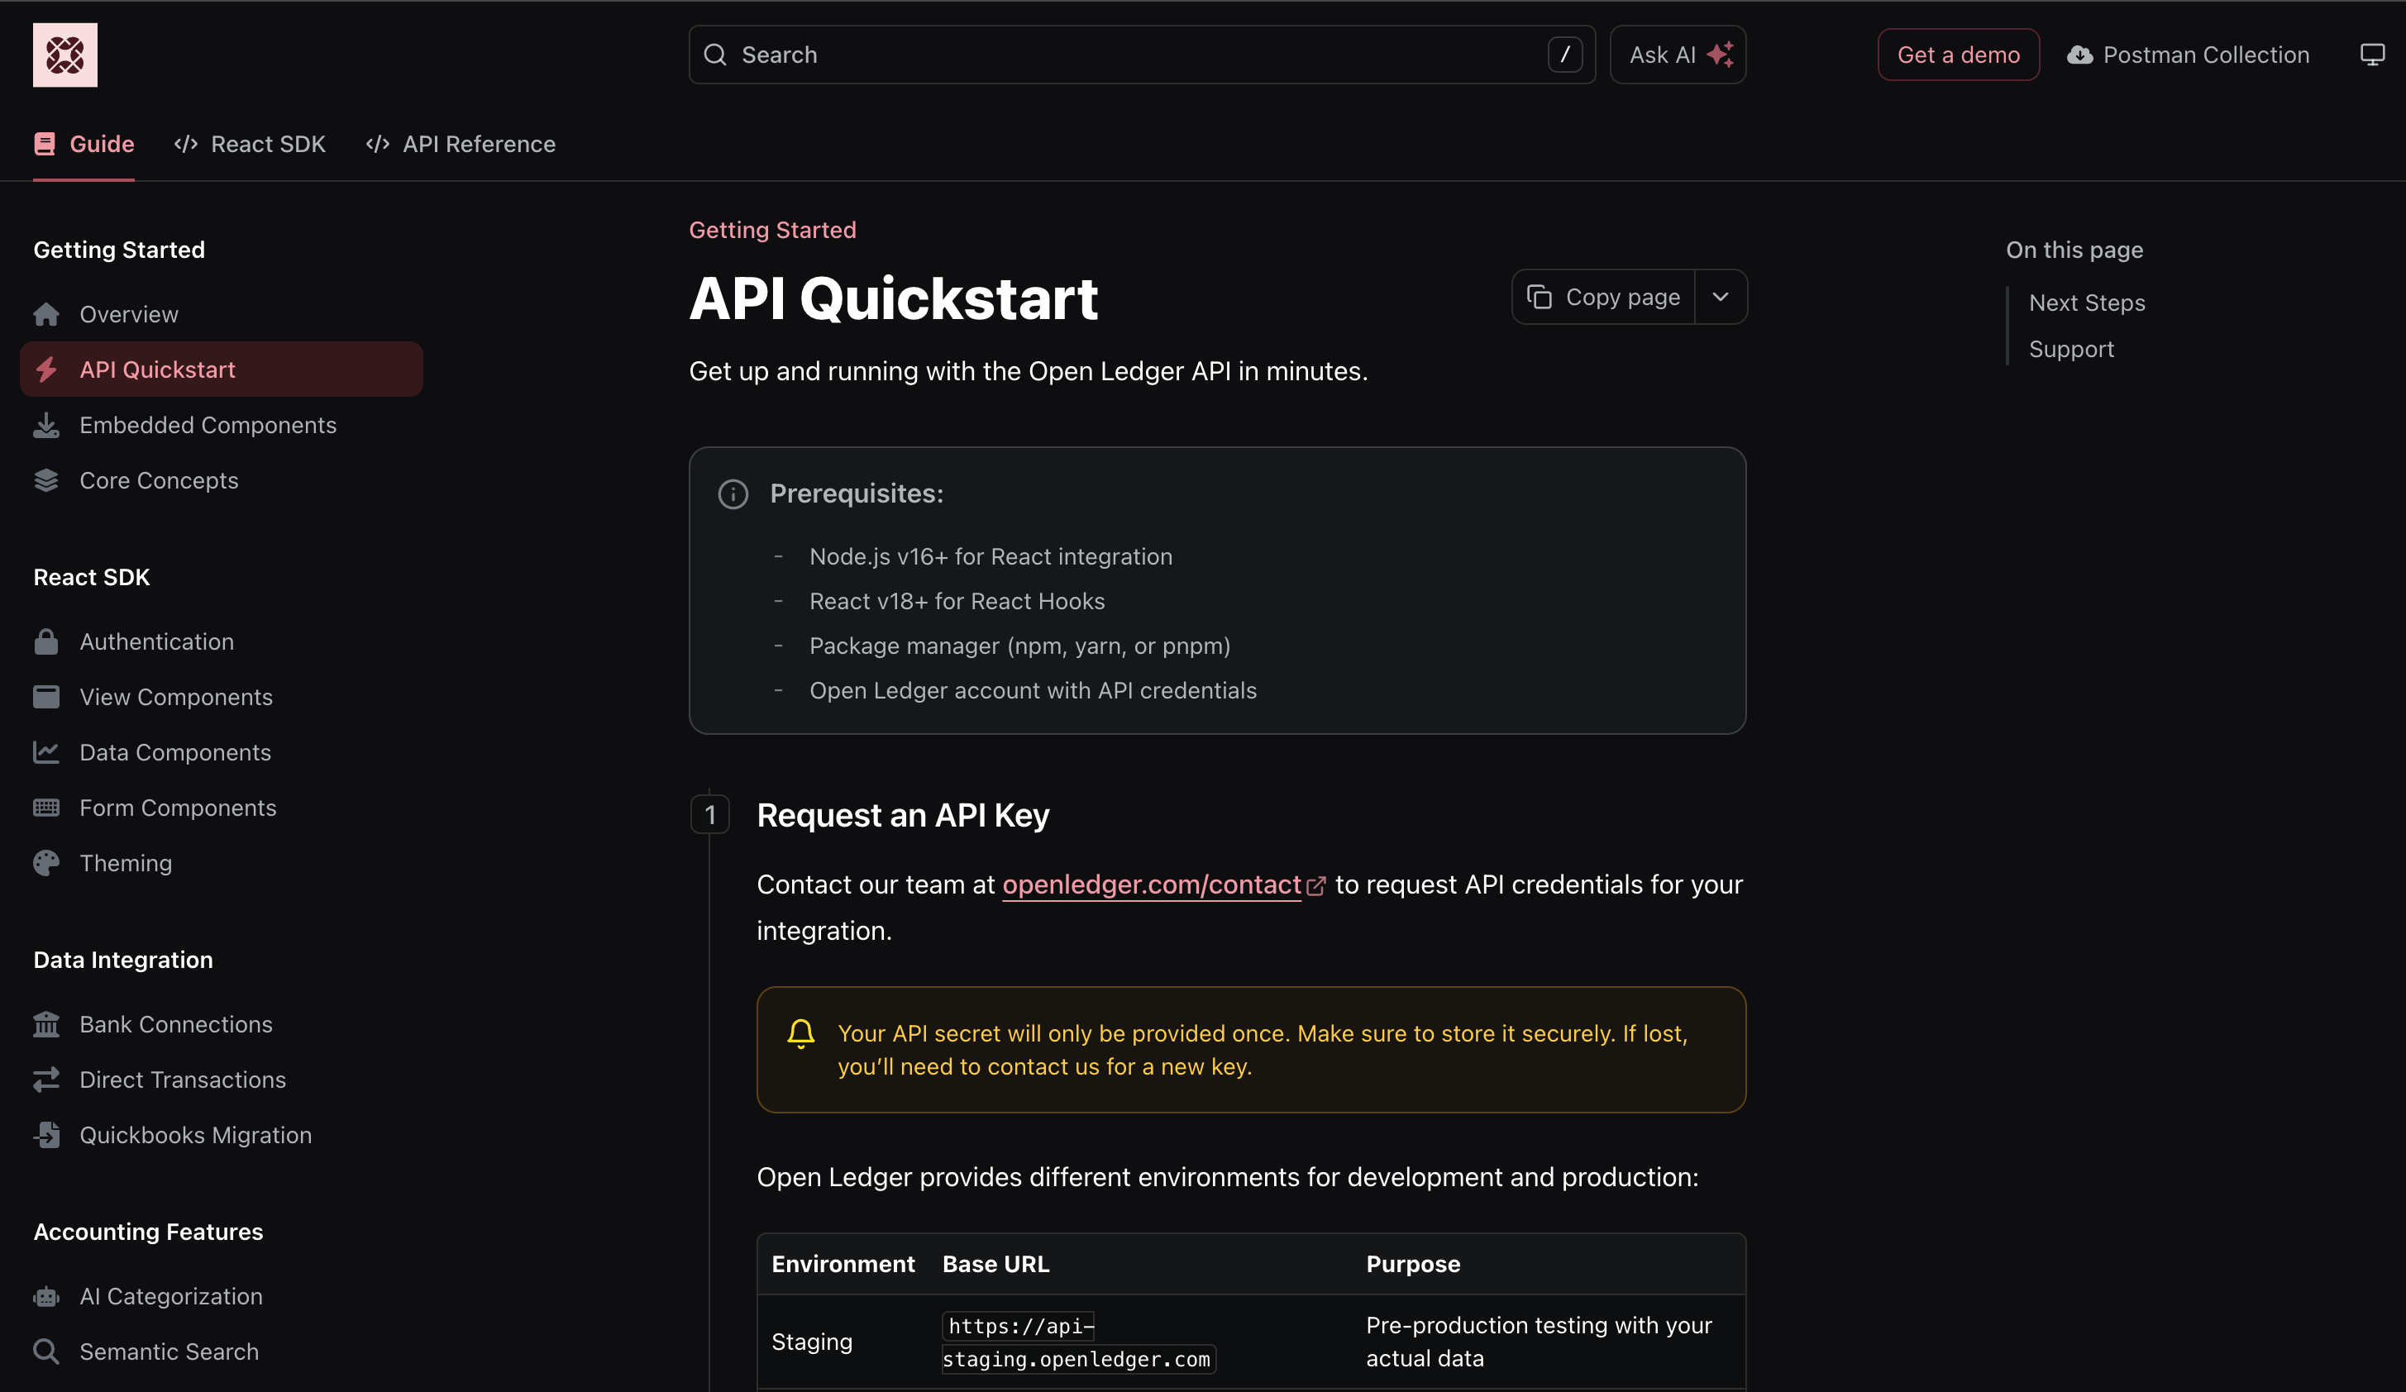2406x1392 pixels.
Task: Click the Staging environment cell
Action: [x=812, y=1342]
